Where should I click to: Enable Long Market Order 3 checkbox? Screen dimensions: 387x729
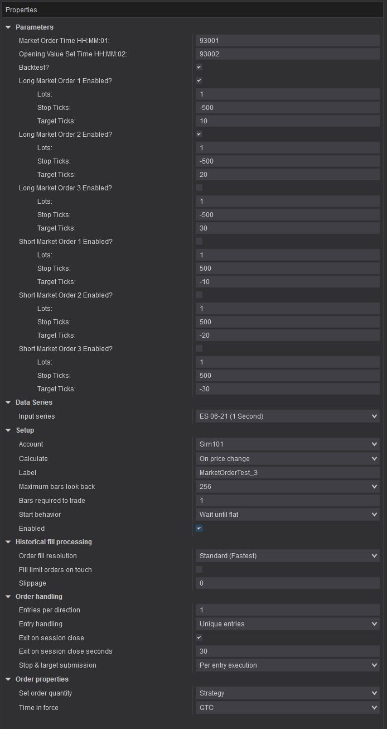pos(199,188)
